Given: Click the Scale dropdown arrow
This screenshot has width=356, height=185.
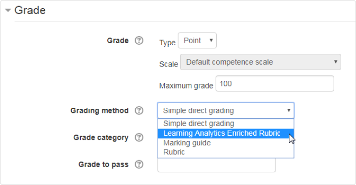Looking at the screenshot, I should (336, 61).
